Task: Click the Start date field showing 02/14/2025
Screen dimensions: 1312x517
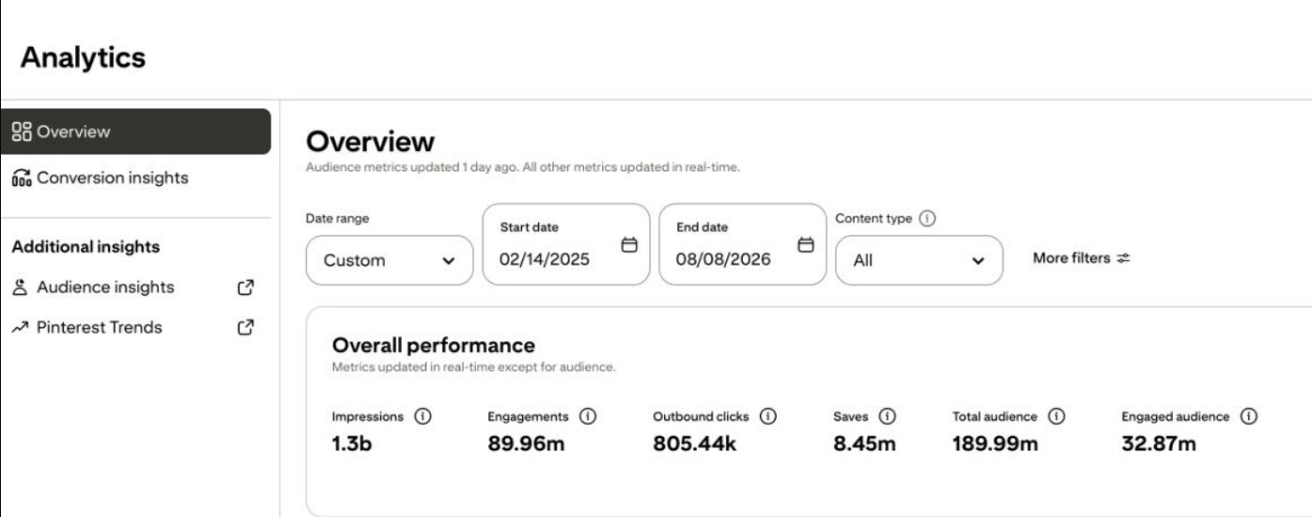Action: tap(566, 244)
